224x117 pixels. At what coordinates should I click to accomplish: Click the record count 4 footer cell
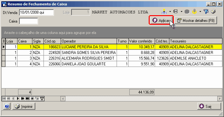[x=25, y=92]
